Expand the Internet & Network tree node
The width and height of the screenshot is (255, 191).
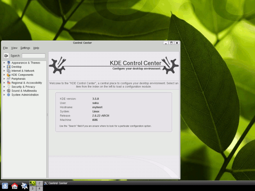coord(4,71)
